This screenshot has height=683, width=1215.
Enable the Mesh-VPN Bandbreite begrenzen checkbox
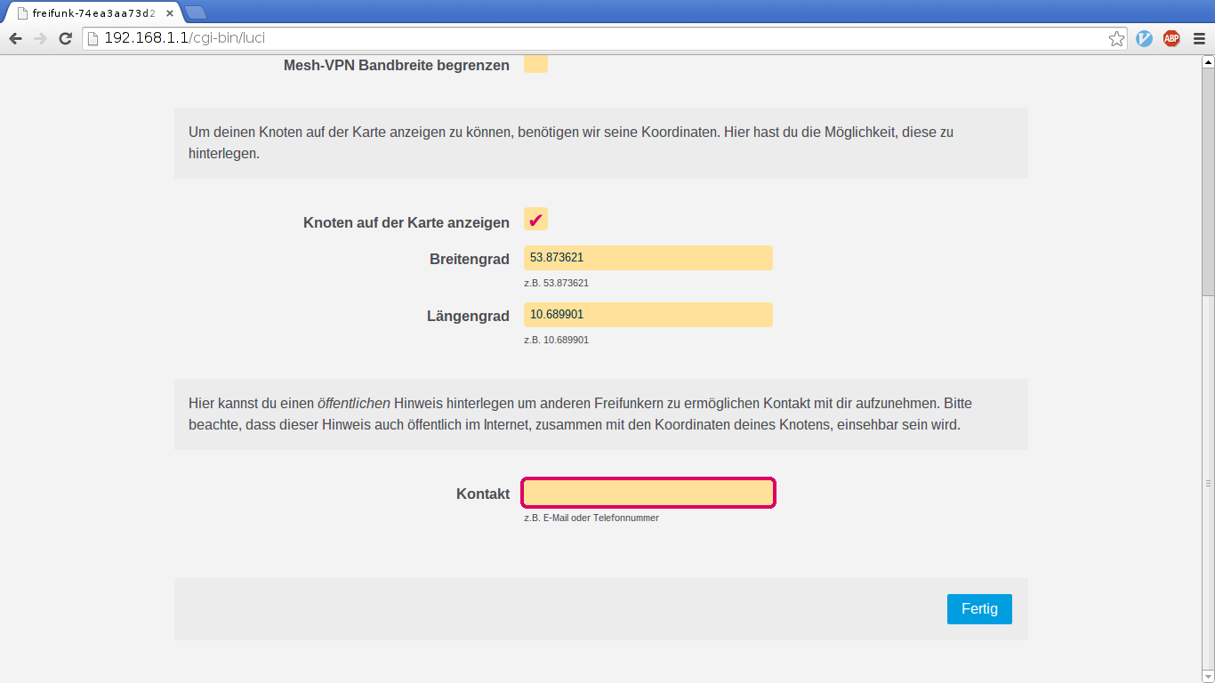[535, 64]
